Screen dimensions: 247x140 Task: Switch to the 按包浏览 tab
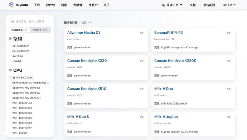40,30
